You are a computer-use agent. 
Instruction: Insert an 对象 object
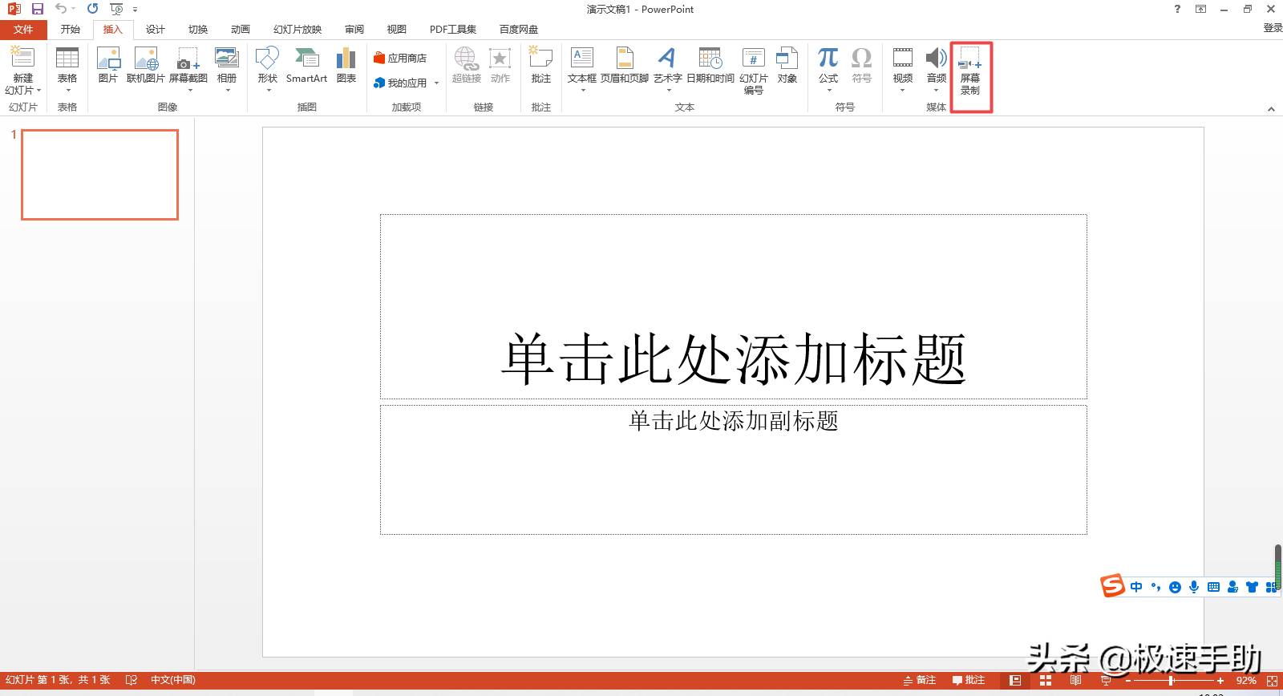point(787,65)
